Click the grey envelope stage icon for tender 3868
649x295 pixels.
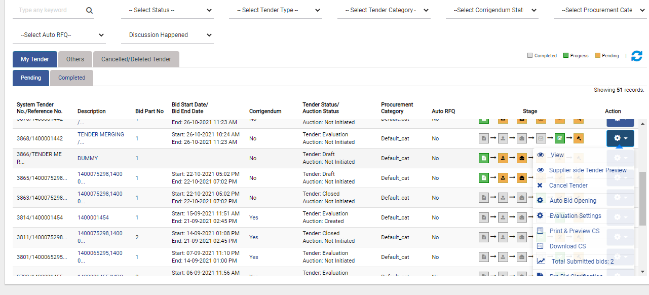coord(541,138)
